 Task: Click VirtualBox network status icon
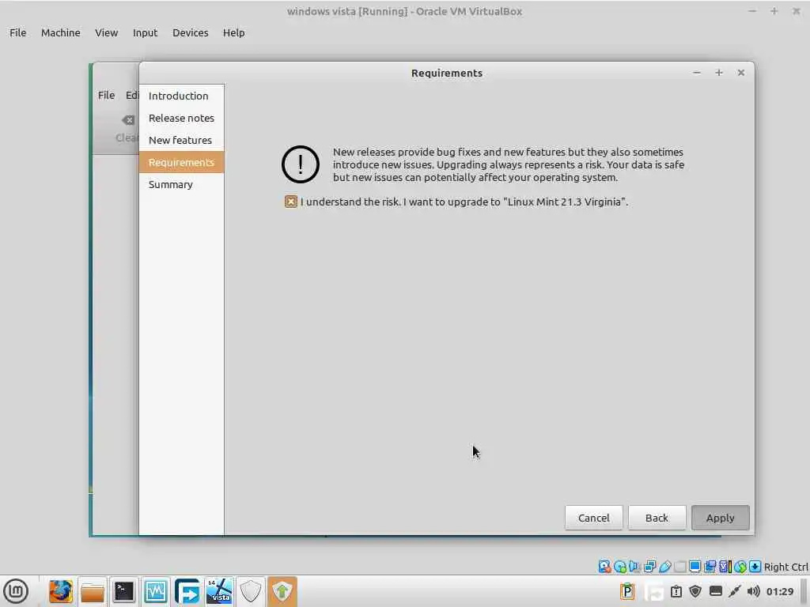tap(650, 567)
